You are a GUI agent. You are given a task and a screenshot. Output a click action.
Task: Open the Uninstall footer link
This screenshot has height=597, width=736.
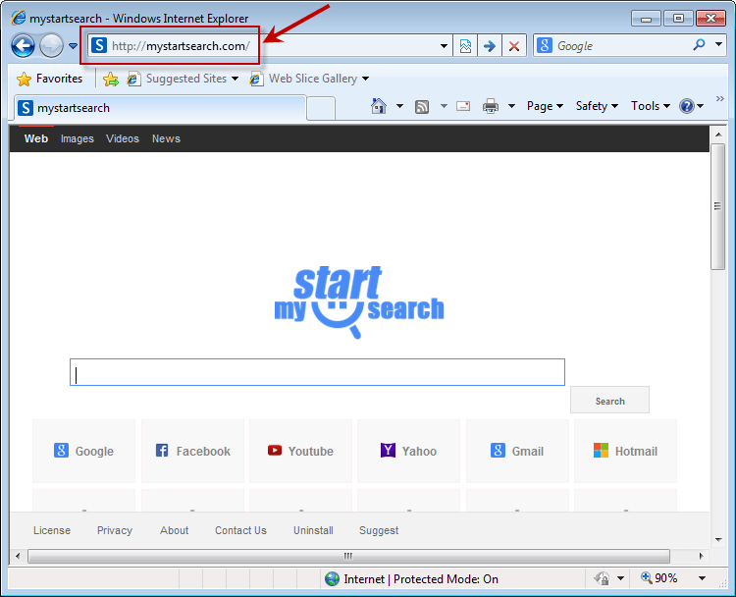(313, 530)
